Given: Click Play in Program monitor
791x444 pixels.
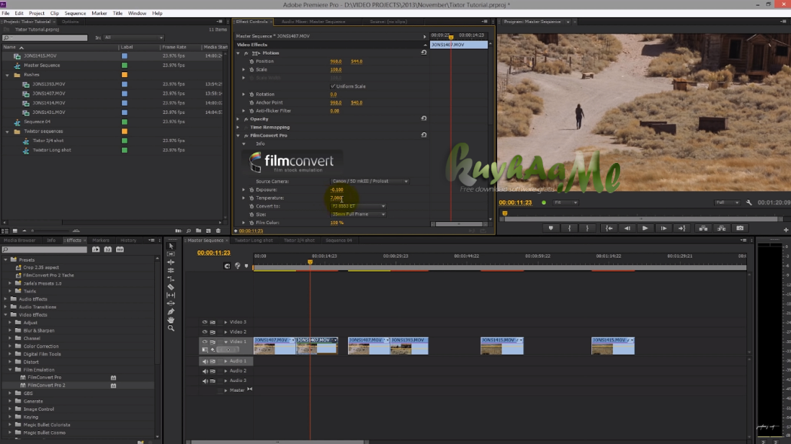Looking at the screenshot, I should (x=645, y=228).
